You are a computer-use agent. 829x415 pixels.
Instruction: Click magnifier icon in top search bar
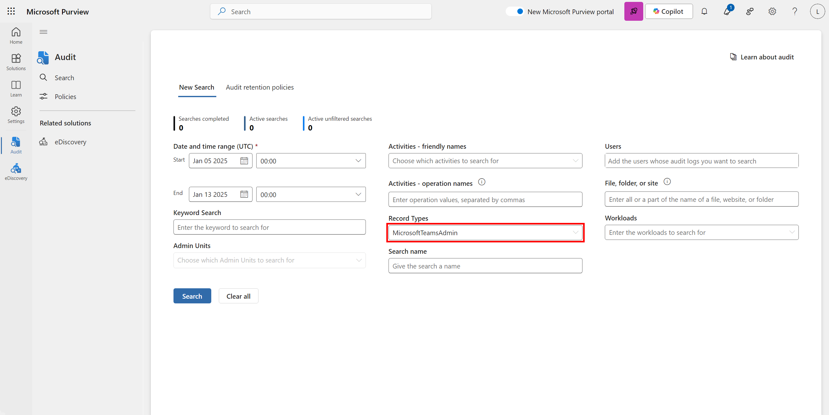point(221,12)
